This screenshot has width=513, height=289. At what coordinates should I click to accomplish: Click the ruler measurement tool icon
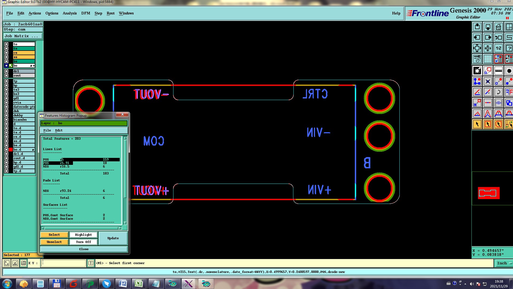[x=499, y=71]
